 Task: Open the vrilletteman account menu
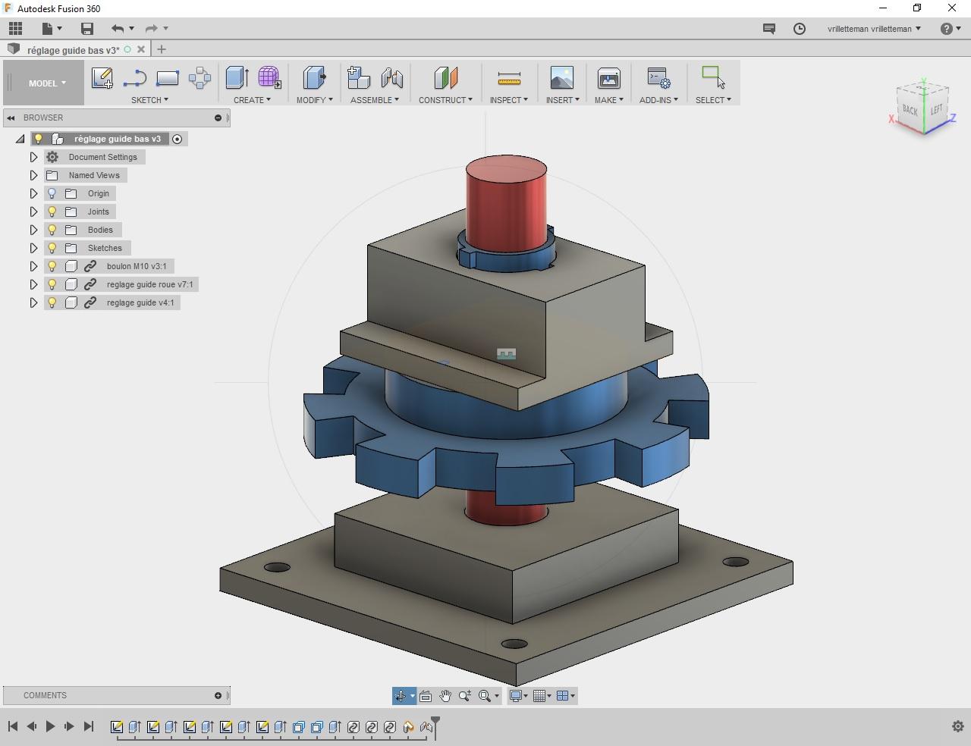(874, 29)
